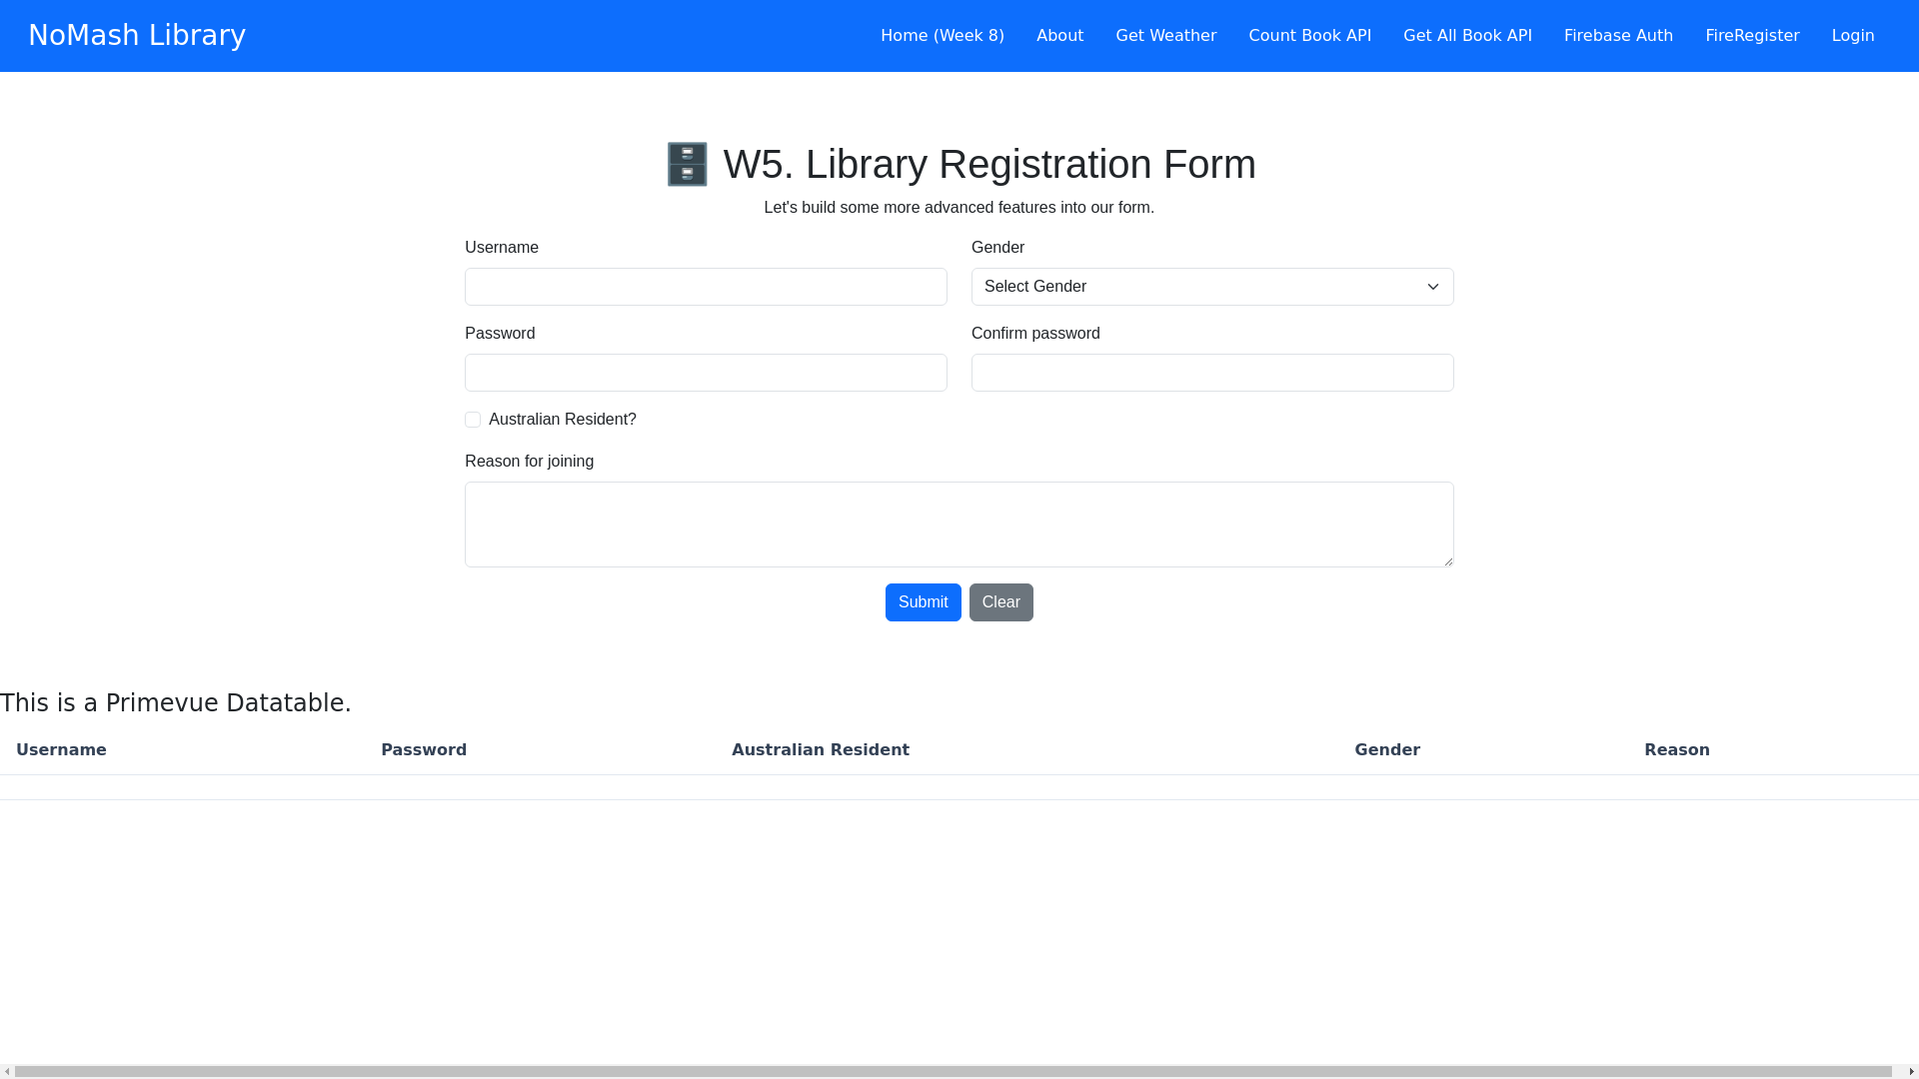This screenshot has height=1079, width=1919.
Task: Navigate to Get All Book API
Action: coord(1467,36)
